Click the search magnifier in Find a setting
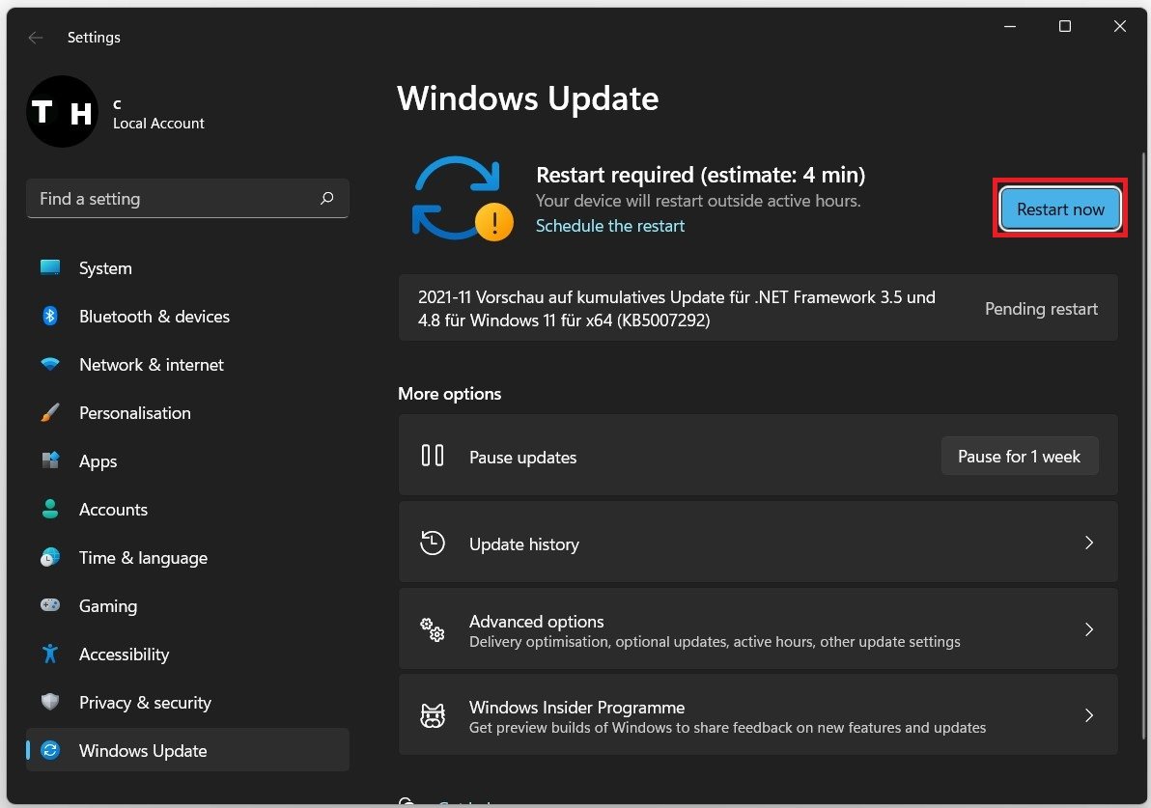The width and height of the screenshot is (1151, 808). 327,198
